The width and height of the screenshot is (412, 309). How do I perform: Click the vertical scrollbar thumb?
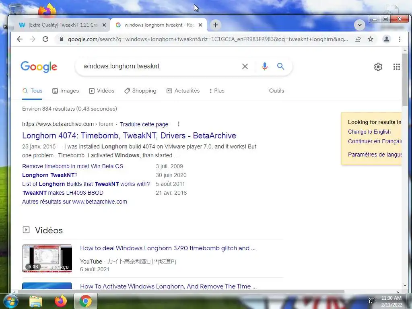(405, 80)
